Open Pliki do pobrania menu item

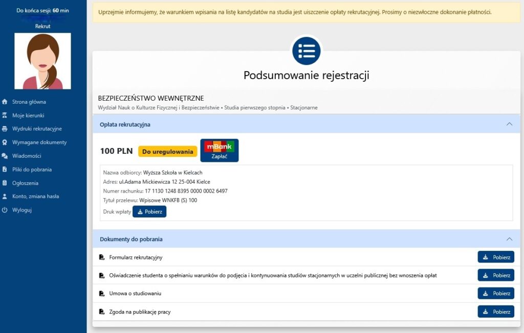coord(32,170)
